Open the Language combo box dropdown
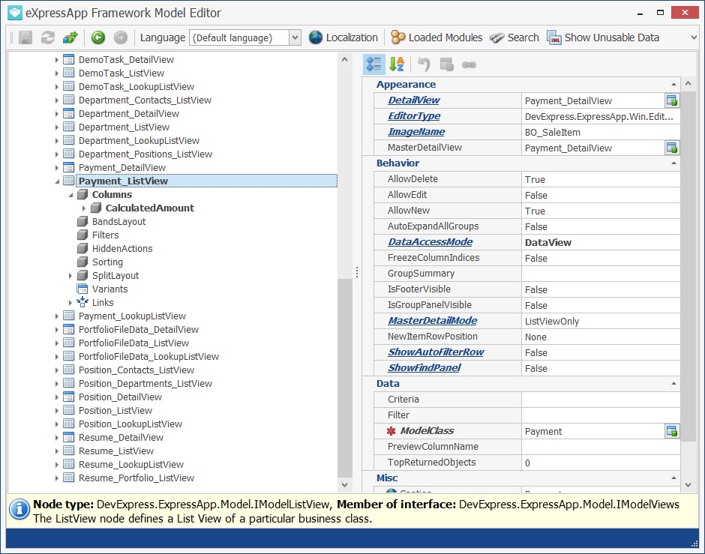This screenshot has height=554, width=705. 295,37
